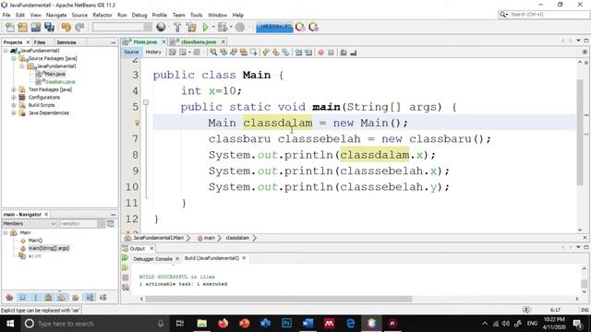
Task: Click JavaFundamental1.Main breadcrumb
Action: (158, 238)
